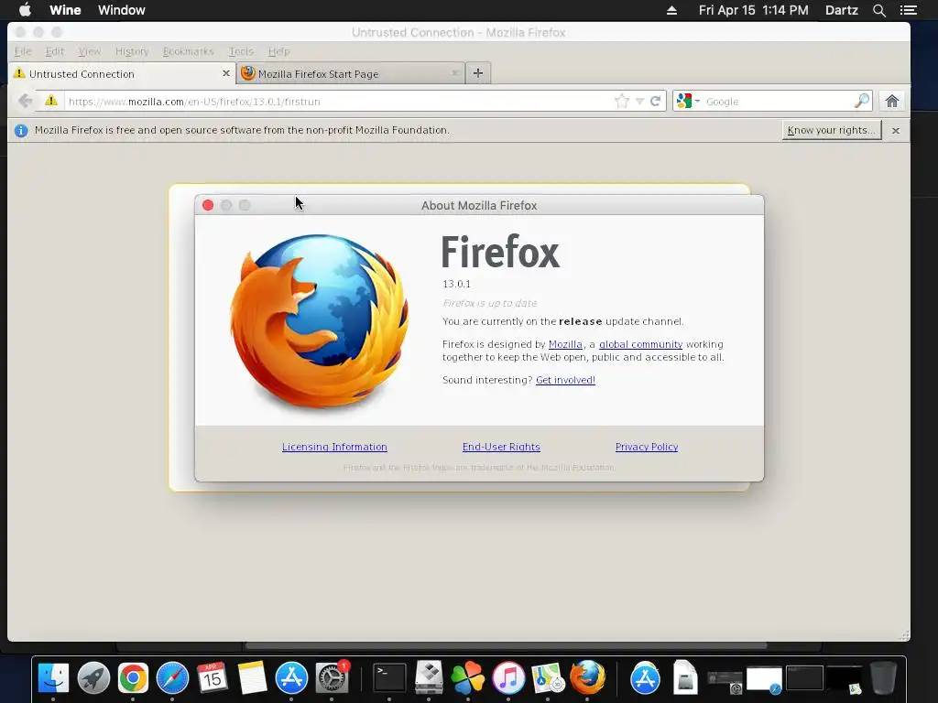Open the History menu in Firefox
This screenshot has width=938, height=703.
coord(132,51)
